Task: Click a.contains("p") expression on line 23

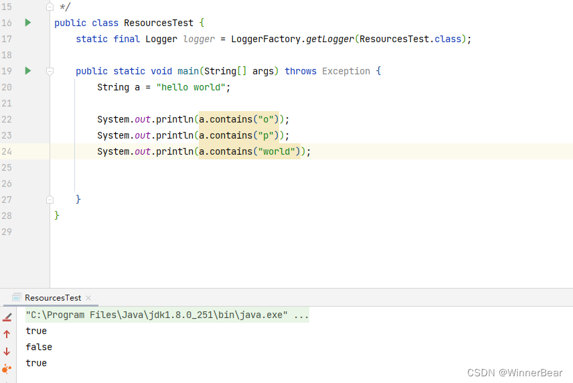Action: pyautogui.click(x=239, y=135)
